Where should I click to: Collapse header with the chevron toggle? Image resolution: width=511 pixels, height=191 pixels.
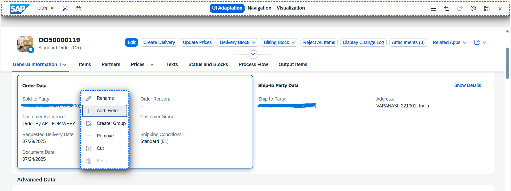point(253,54)
